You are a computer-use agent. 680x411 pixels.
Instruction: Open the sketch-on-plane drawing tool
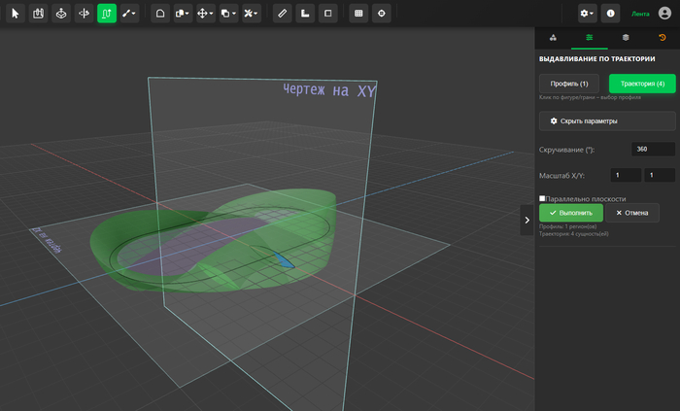38,14
